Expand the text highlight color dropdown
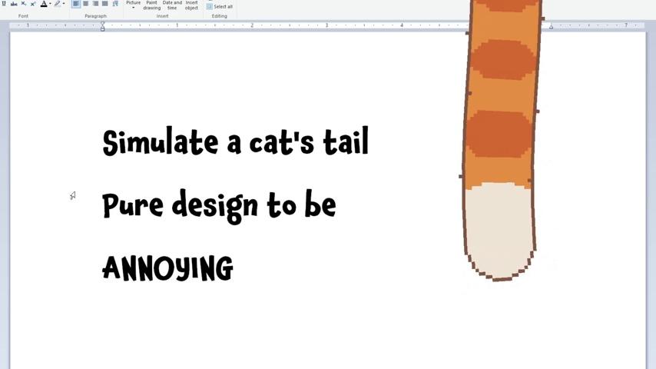The image size is (656, 369). click(x=64, y=4)
